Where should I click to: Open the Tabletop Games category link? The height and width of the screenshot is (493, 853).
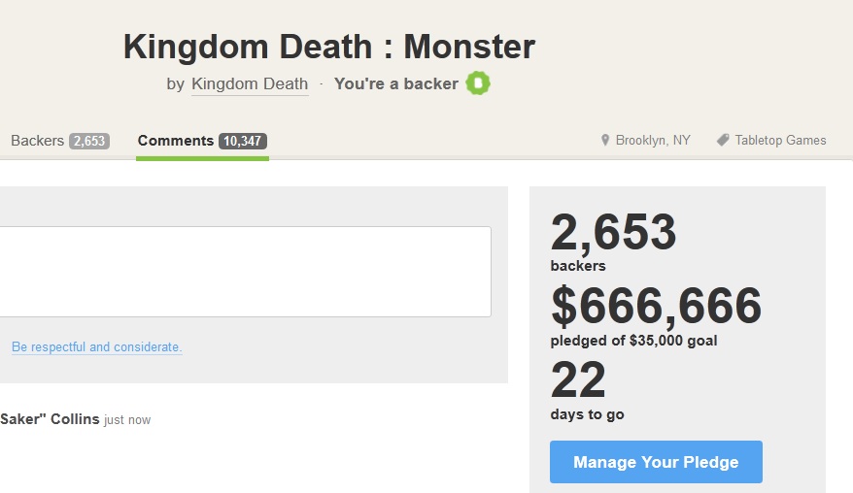780,141
